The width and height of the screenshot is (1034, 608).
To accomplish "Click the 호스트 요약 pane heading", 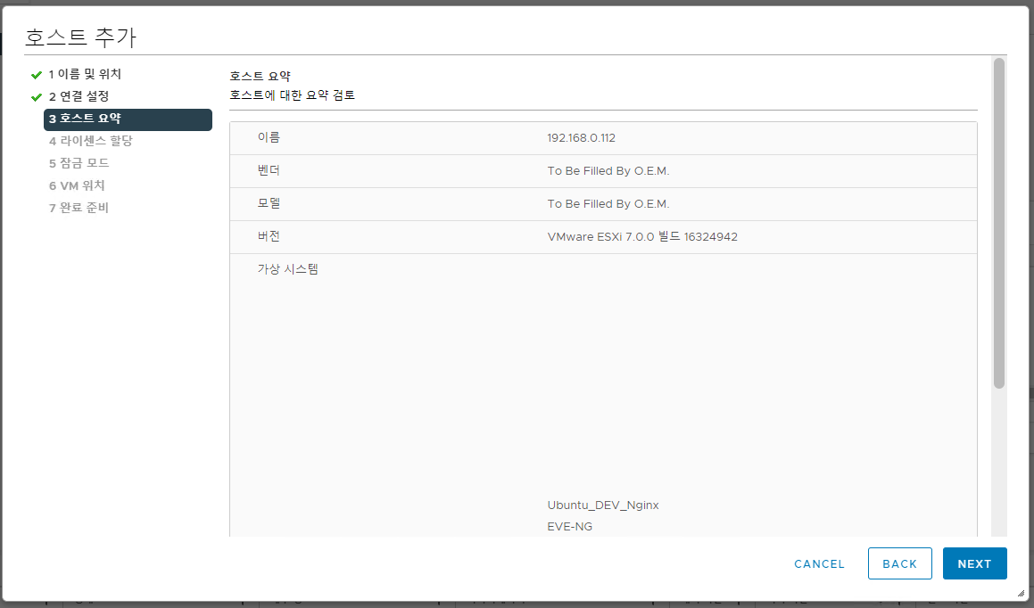I will [x=260, y=76].
